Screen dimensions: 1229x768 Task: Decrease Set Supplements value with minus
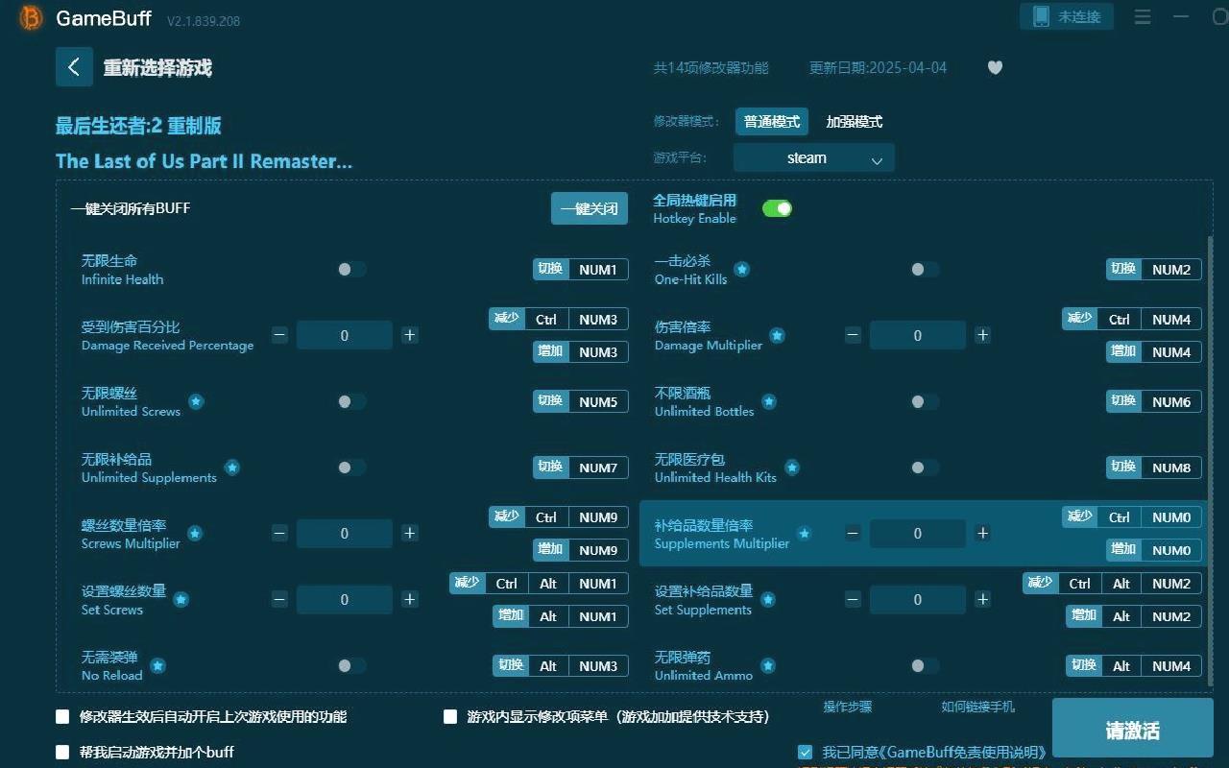(853, 599)
